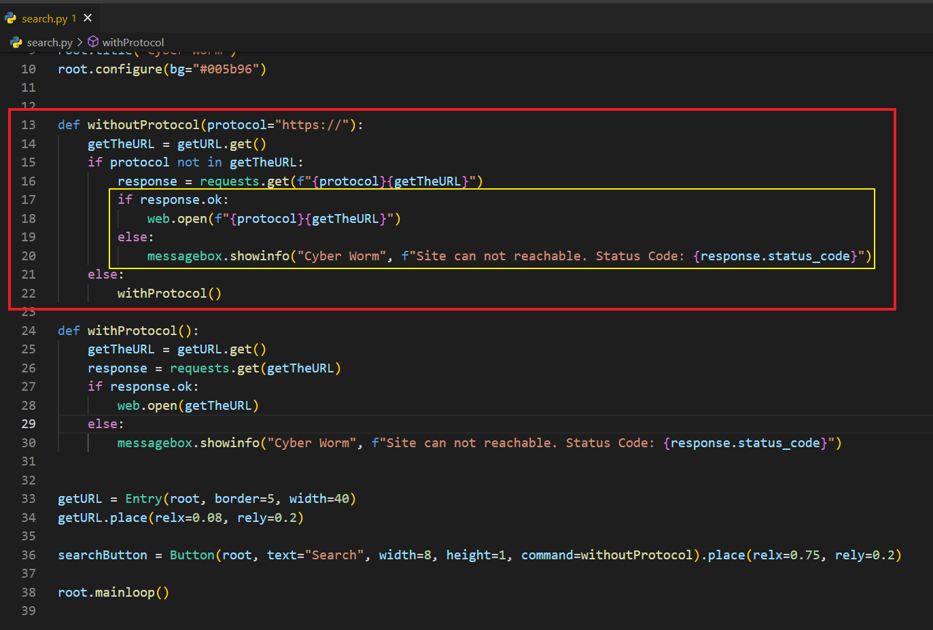The height and width of the screenshot is (630, 933).
Task: Select line 29 by its line number
Action: pos(29,424)
